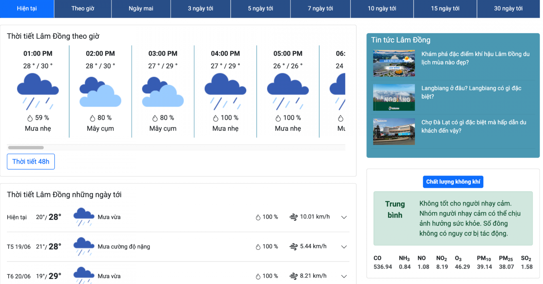Click the Mưa cường độ nặng label
The height and width of the screenshot is (284, 543).
pyautogui.click(x=124, y=247)
